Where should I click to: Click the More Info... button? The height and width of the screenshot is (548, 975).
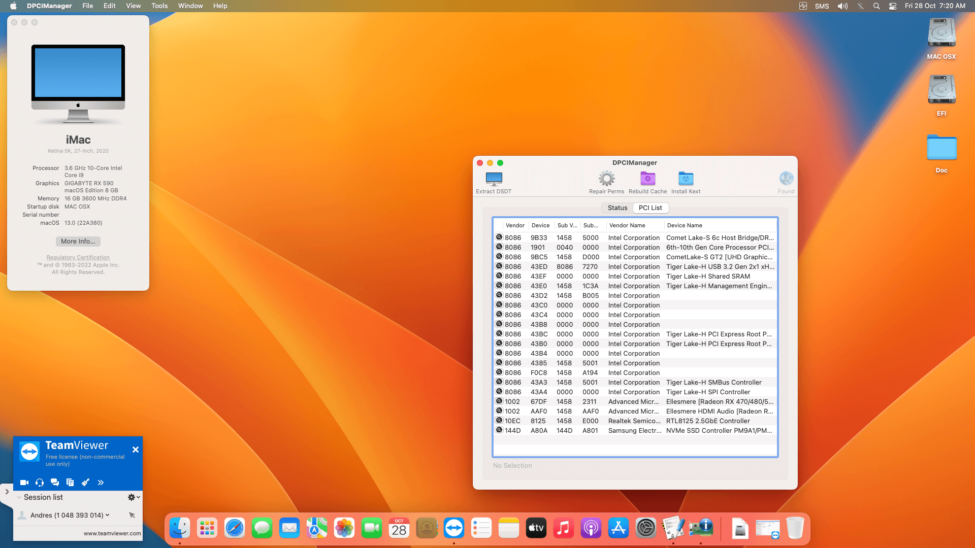pos(78,242)
